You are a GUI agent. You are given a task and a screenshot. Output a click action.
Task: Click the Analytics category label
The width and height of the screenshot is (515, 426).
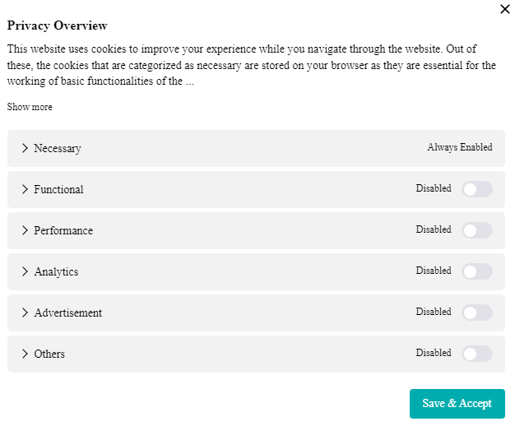56,272
